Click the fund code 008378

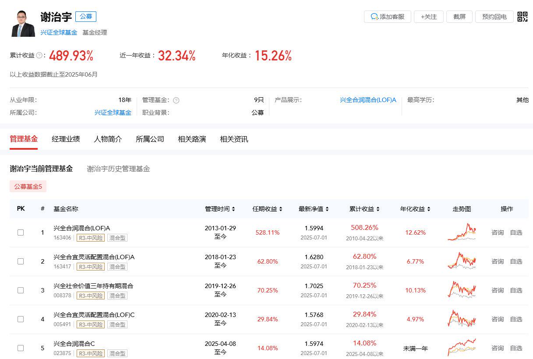coord(62,296)
